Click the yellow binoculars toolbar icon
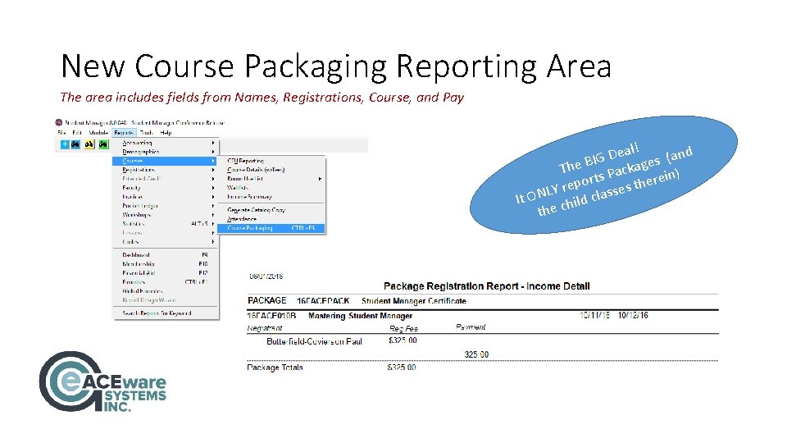 (x=89, y=144)
